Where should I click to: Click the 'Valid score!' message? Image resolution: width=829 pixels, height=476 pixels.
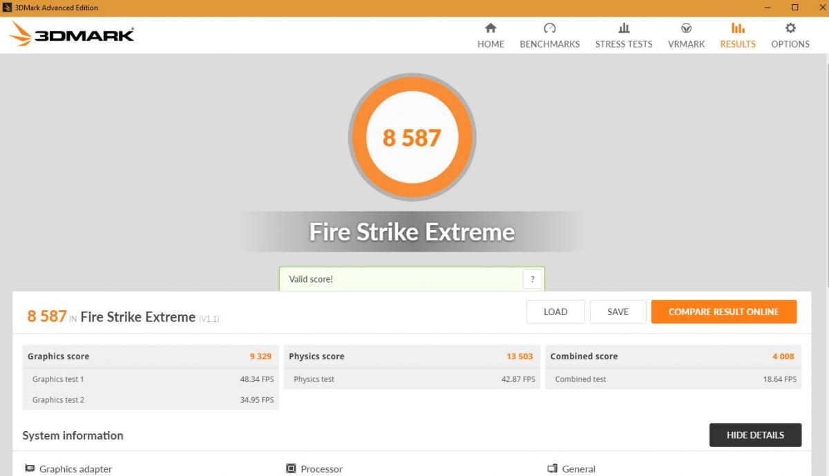pyautogui.click(x=311, y=279)
